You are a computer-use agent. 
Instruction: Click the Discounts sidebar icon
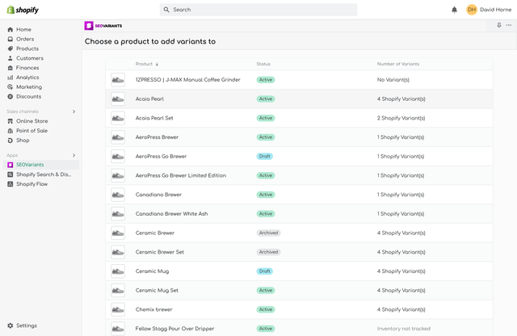point(11,97)
